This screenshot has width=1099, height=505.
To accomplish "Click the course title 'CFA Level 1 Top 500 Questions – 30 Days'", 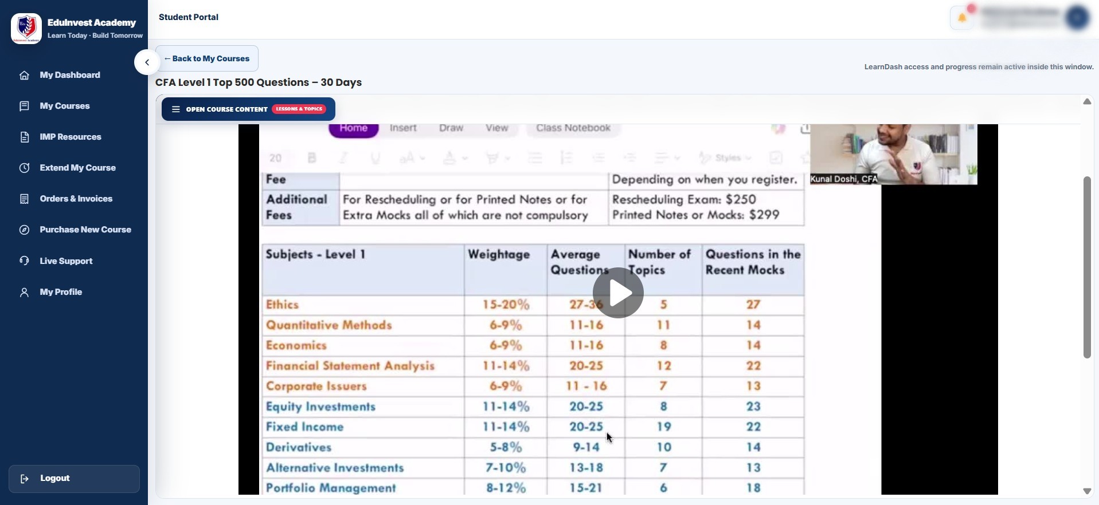I will (259, 82).
